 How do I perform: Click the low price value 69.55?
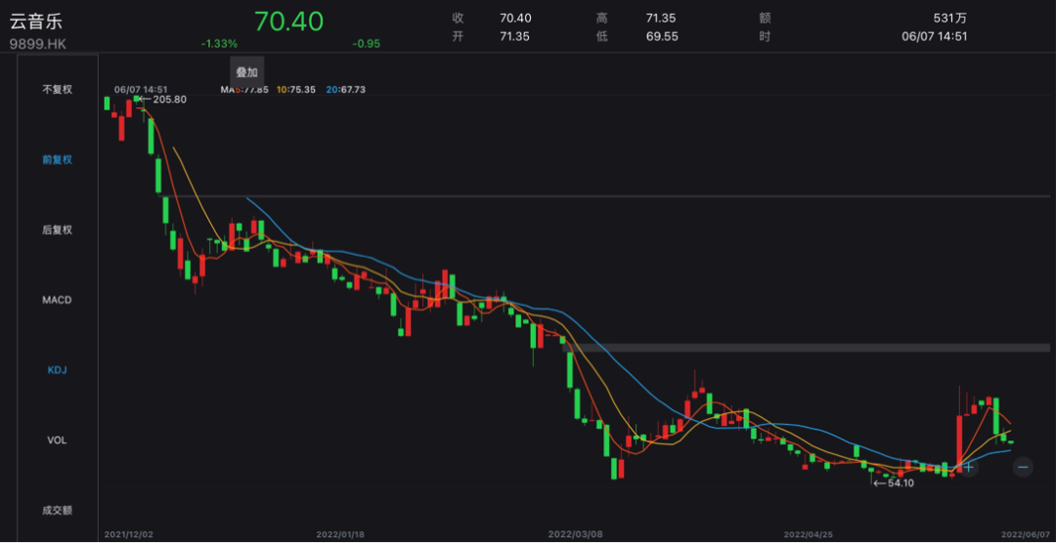661,36
